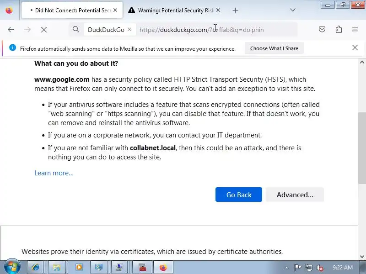Screen dimensions: 366x274
Task: Close the 'Warning: Potential Security Risk' tab
Action: click(x=218, y=10)
